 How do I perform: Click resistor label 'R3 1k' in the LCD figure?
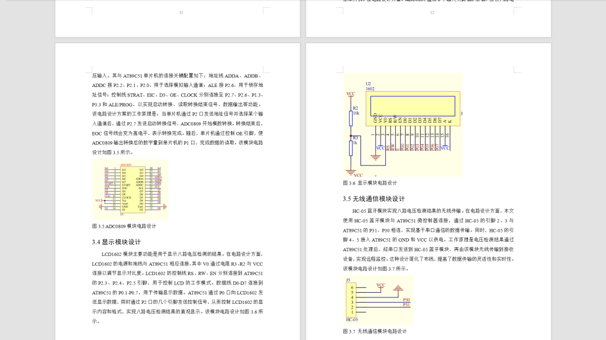[x=355, y=140]
